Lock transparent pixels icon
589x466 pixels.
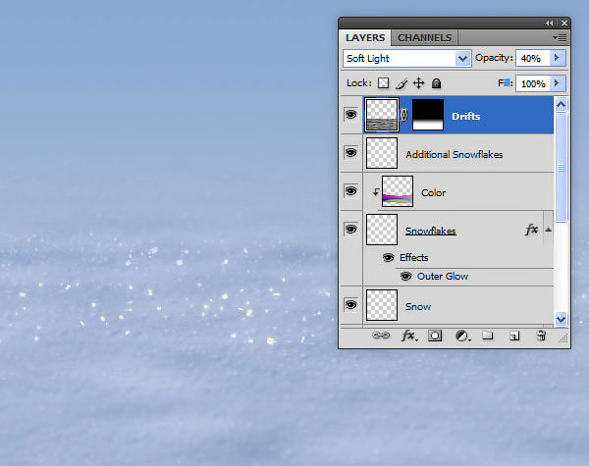(383, 83)
